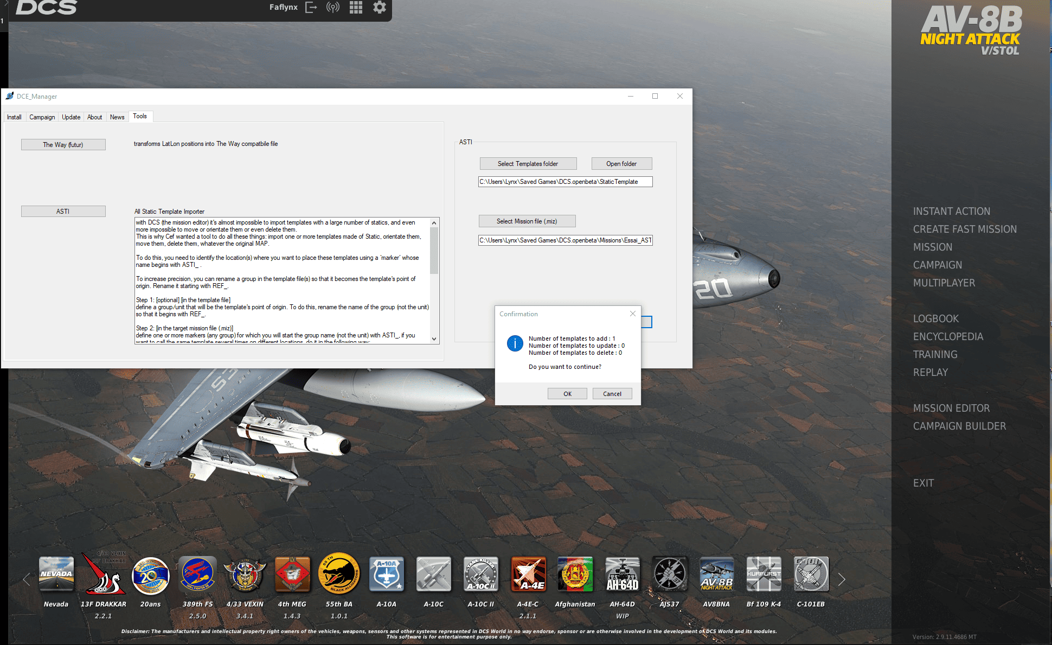Open the Install tab in DCE_Manager
1052x645 pixels.
tap(14, 117)
